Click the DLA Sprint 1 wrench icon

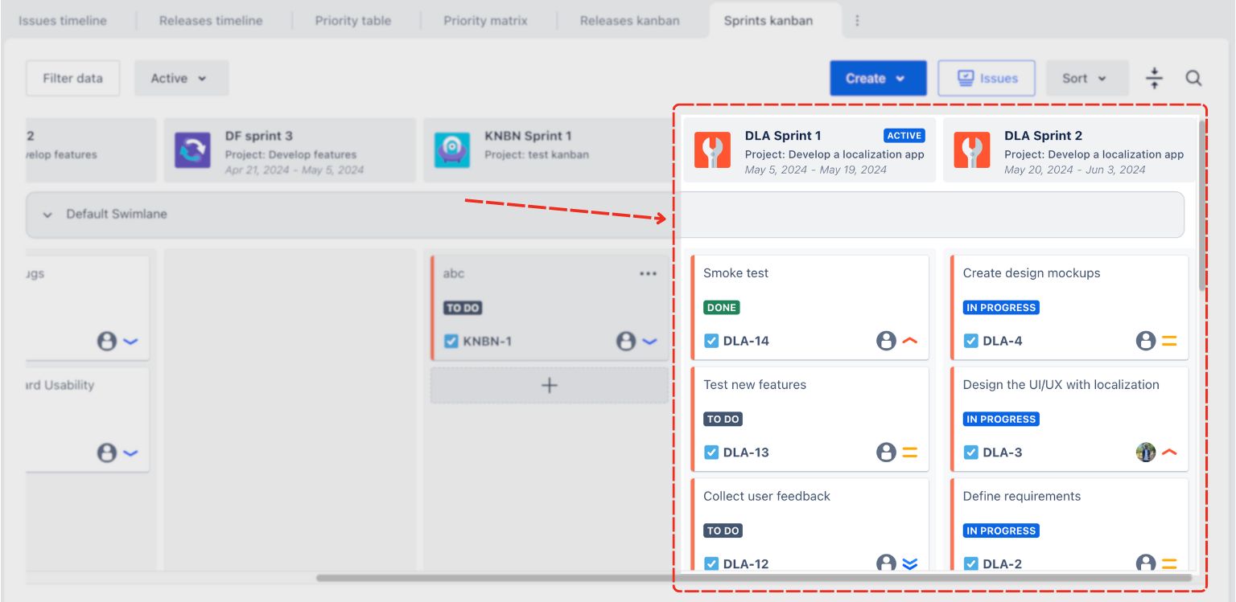[712, 151]
